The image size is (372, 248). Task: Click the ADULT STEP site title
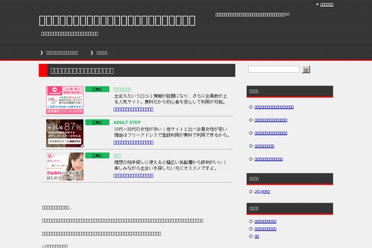tap(127, 123)
